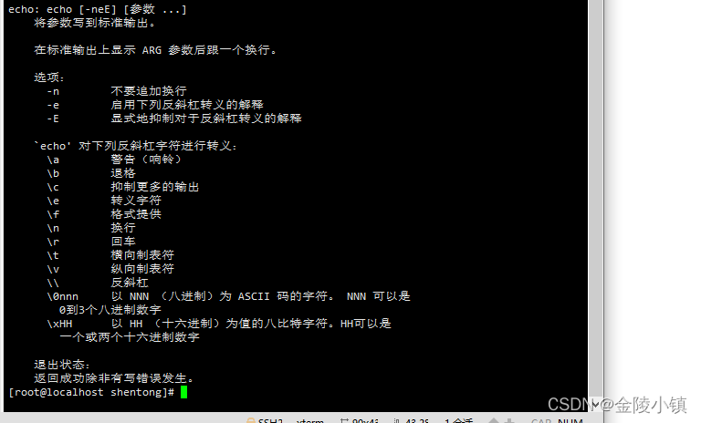Click the session count indicator
The width and height of the screenshot is (701, 423).
click(459, 420)
